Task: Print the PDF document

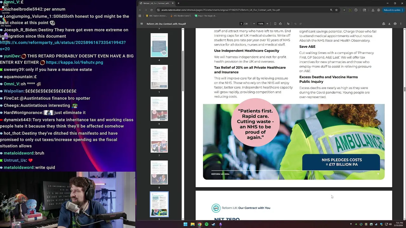Action: tap(395, 24)
